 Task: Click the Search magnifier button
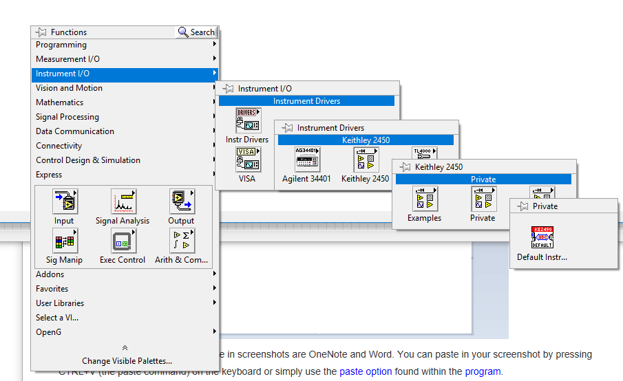click(196, 32)
